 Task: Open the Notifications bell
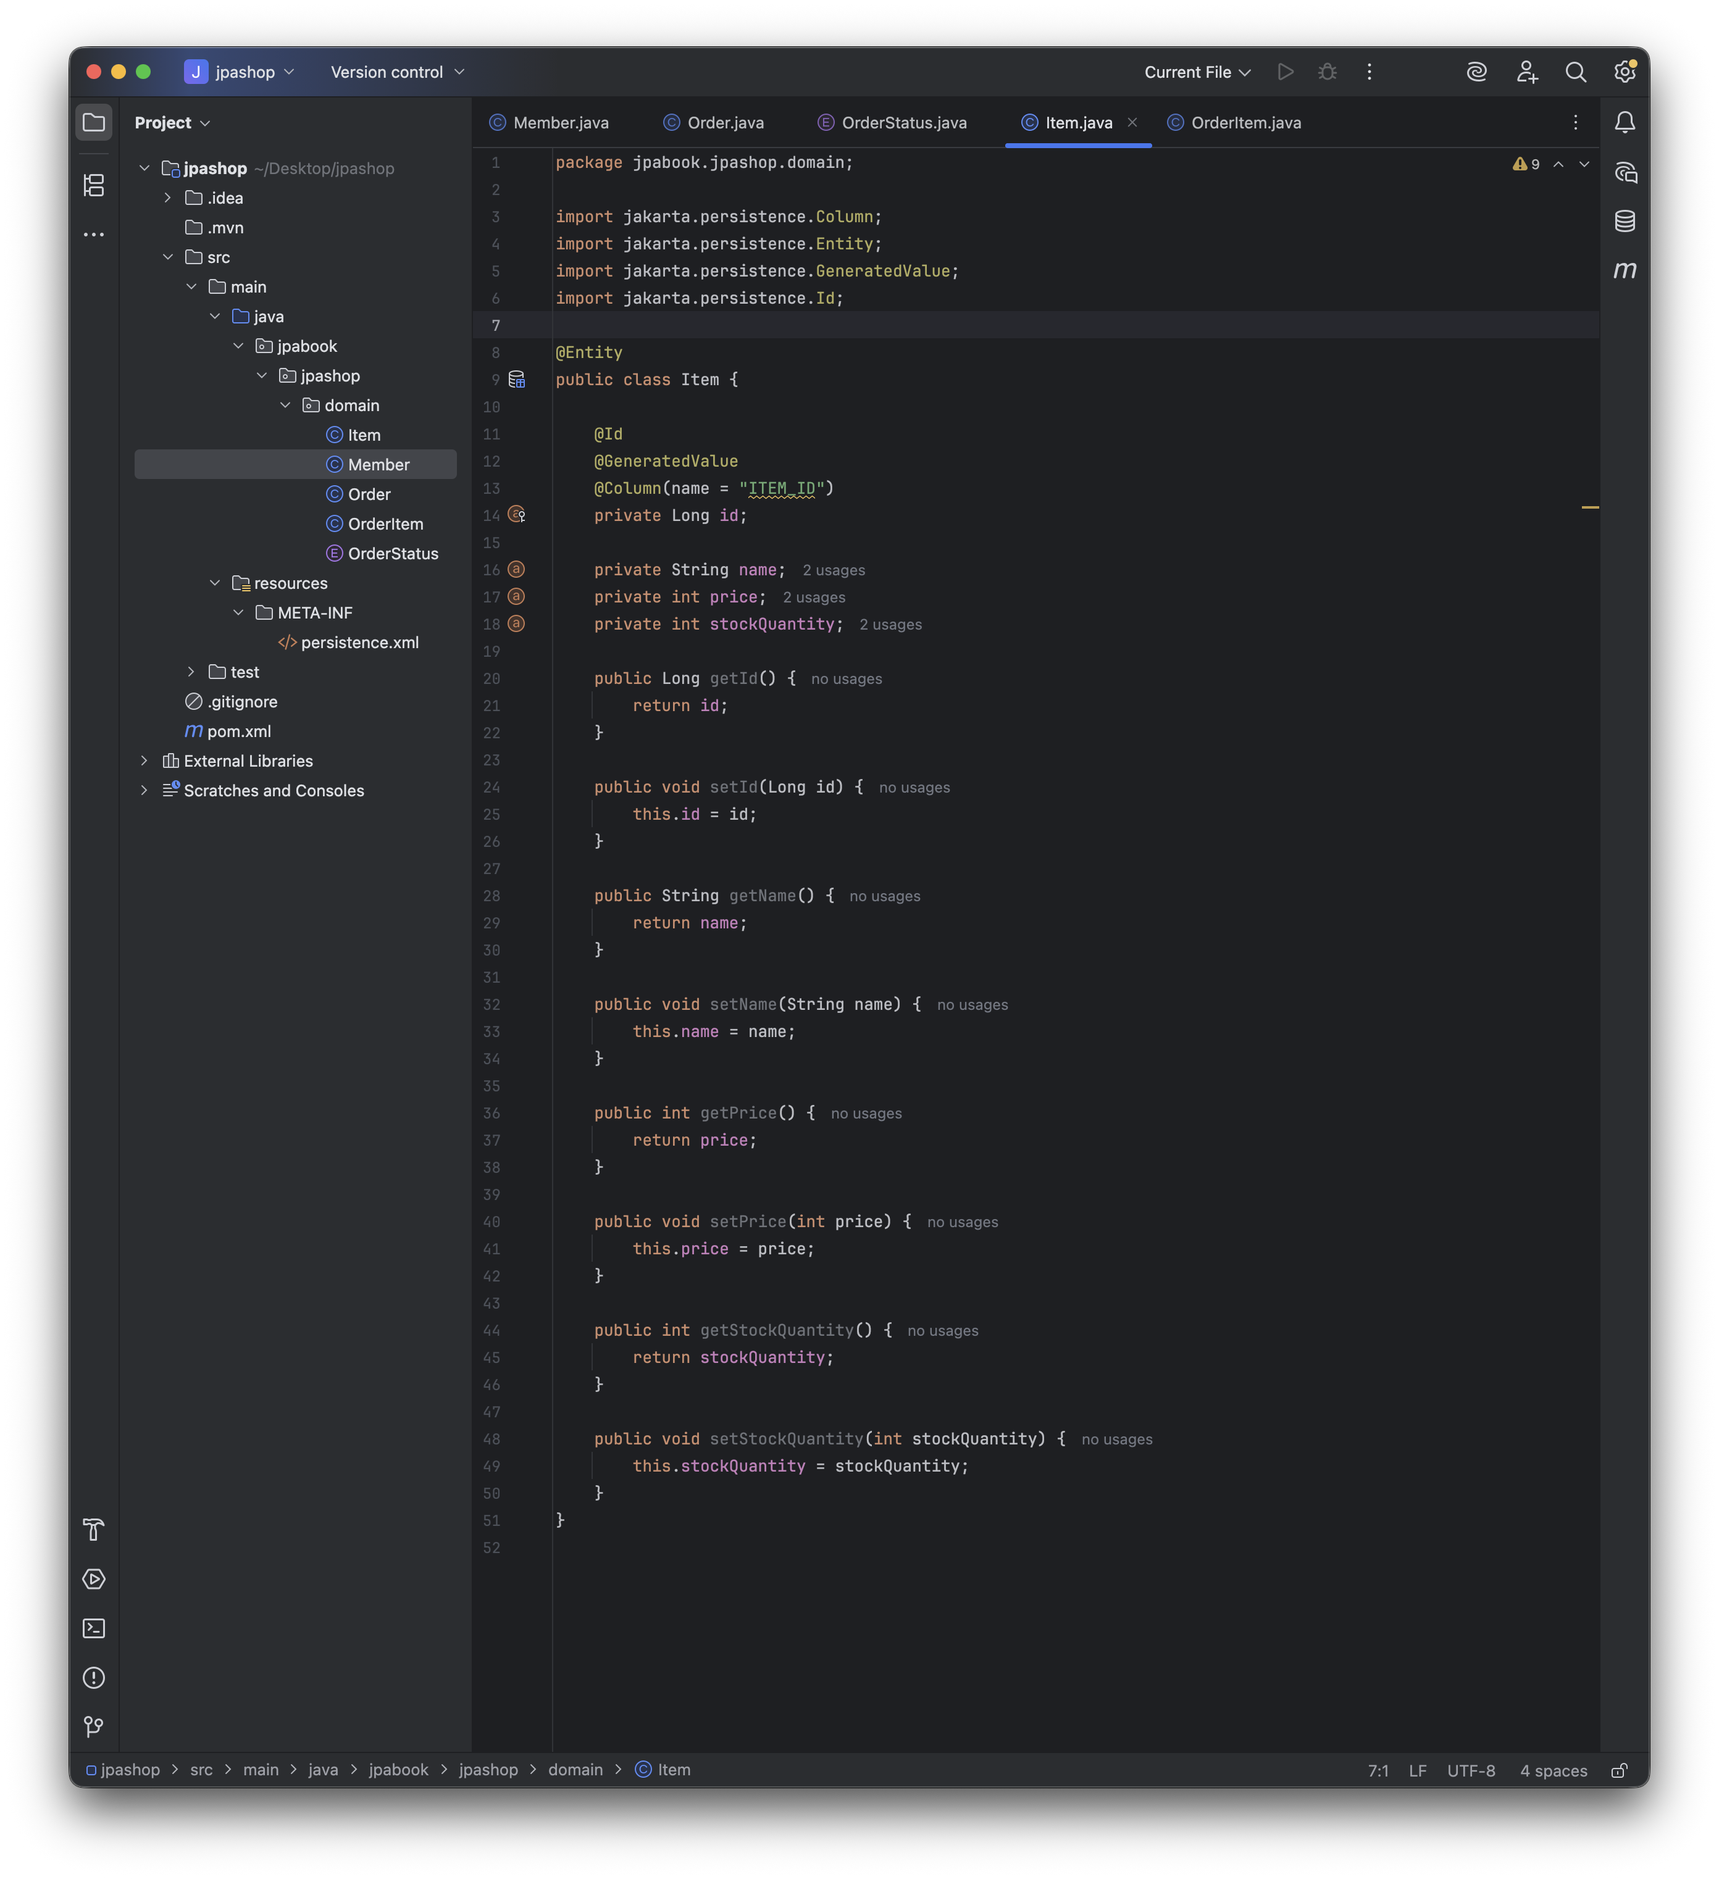click(1625, 122)
